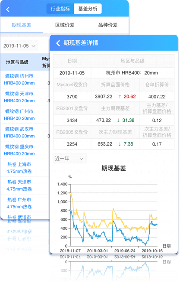180x287 pixels.
Task: Click the green down change 31.38
Action: pyautogui.click(x=128, y=120)
